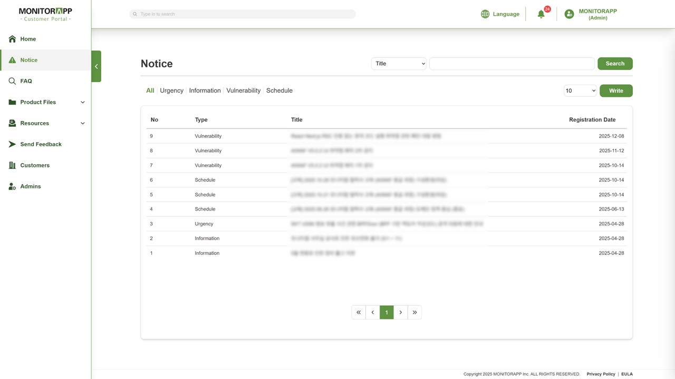Click the No column header

coord(155,119)
